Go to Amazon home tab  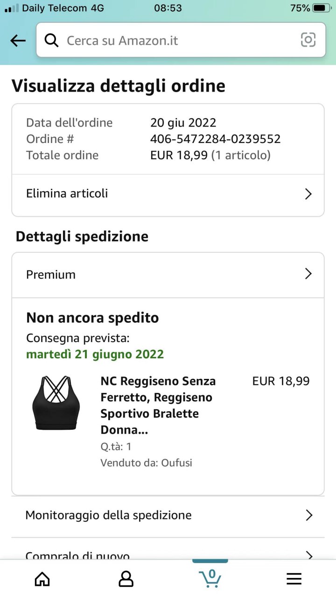(42, 579)
